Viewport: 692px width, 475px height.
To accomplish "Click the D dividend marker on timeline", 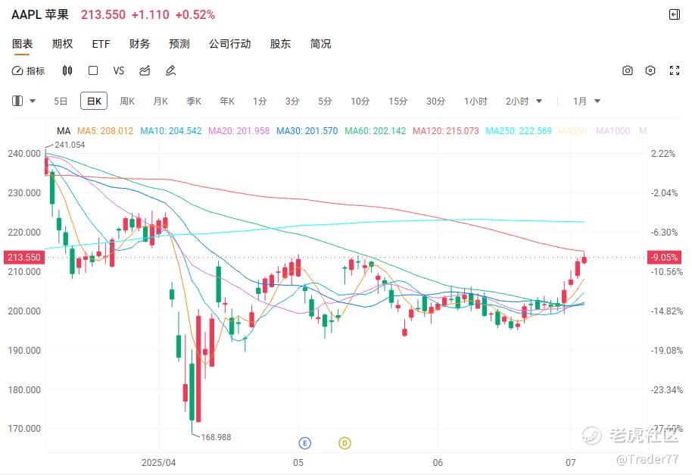I will pyautogui.click(x=344, y=442).
